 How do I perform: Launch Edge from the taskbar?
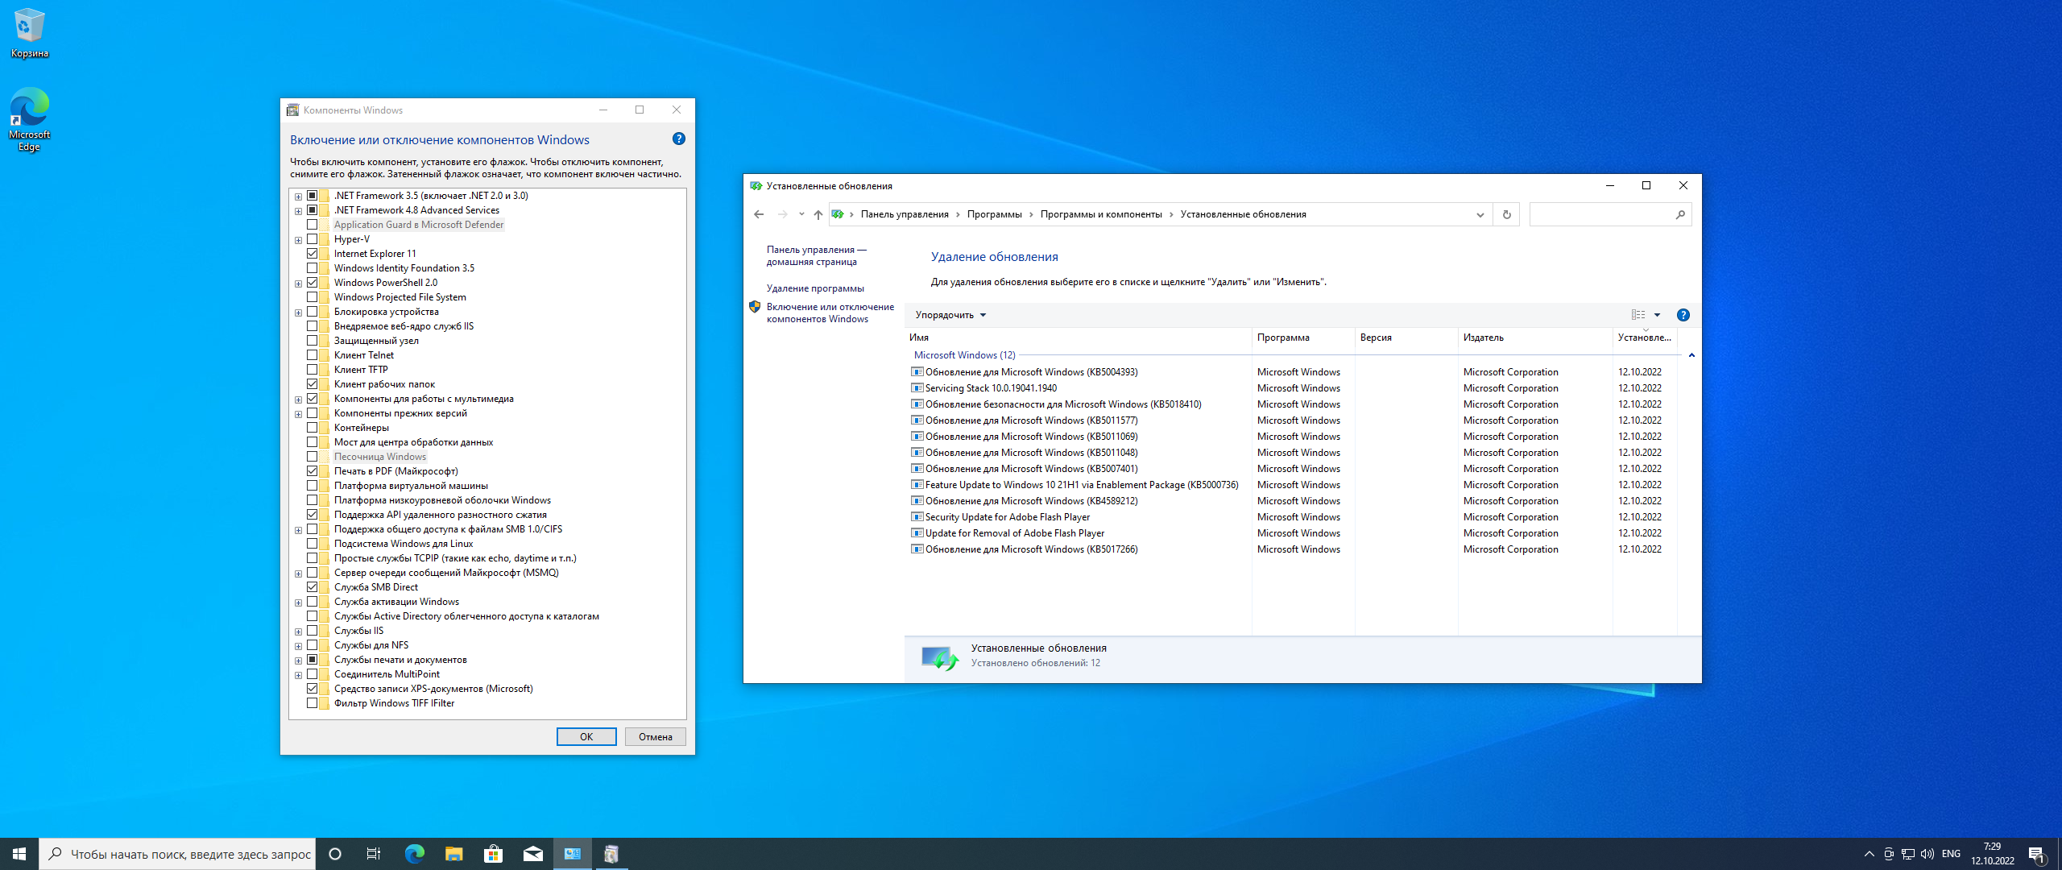click(x=414, y=854)
